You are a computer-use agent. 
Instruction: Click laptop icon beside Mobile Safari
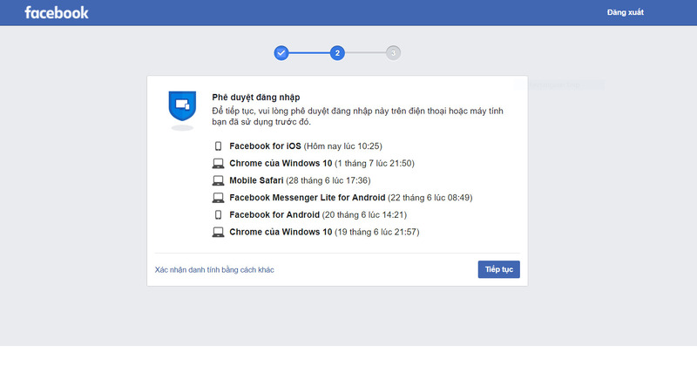pyautogui.click(x=218, y=180)
